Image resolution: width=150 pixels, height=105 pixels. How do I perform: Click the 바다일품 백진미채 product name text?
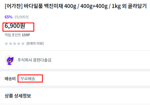43,6
